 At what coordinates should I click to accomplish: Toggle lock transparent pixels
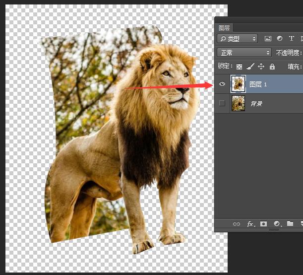point(239,66)
